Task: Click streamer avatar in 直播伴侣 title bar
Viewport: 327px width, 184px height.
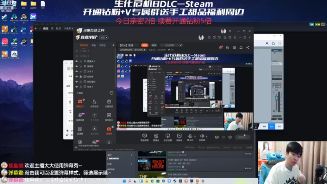Action: point(201,37)
